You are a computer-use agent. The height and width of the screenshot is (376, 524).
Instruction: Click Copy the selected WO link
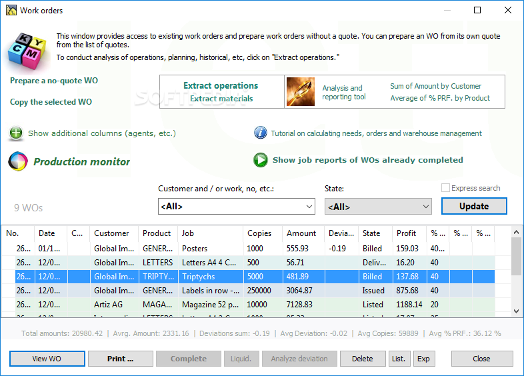(x=51, y=102)
